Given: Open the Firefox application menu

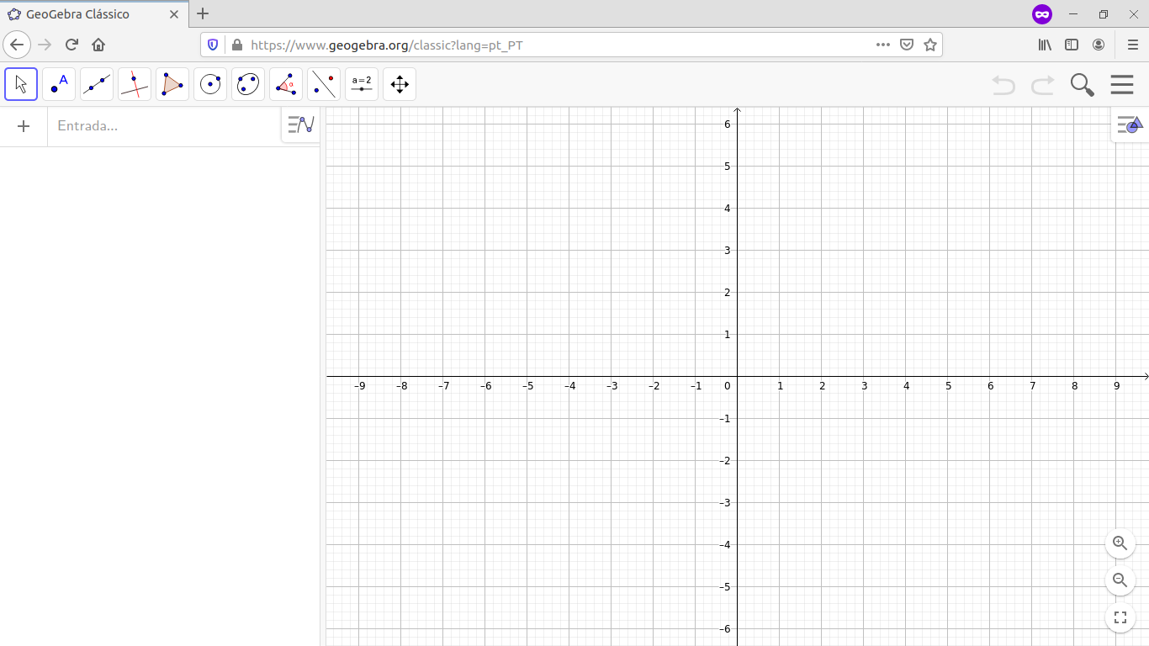Looking at the screenshot, I should [1133, 45].
